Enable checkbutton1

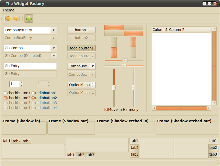click(x=5, y=93)
